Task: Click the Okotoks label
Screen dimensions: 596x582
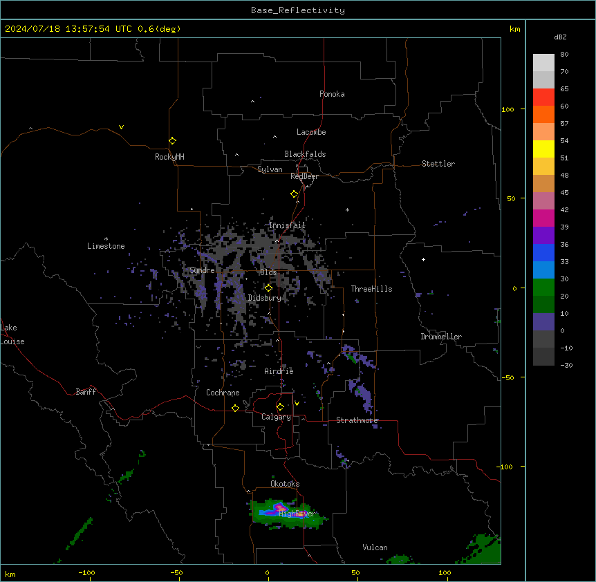Action: pos(285,484)
